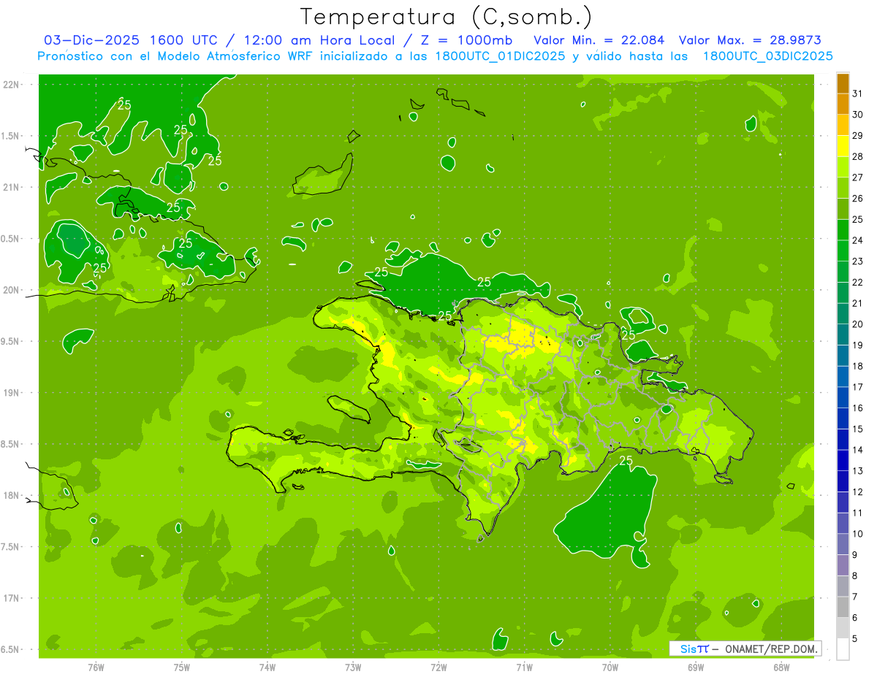
Task: Pick the green color bar segment between 24 and 25
Action: [843, 230]
